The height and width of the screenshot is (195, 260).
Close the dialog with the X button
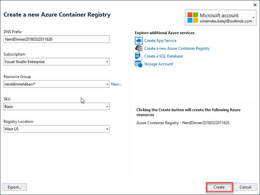[255, 5]
